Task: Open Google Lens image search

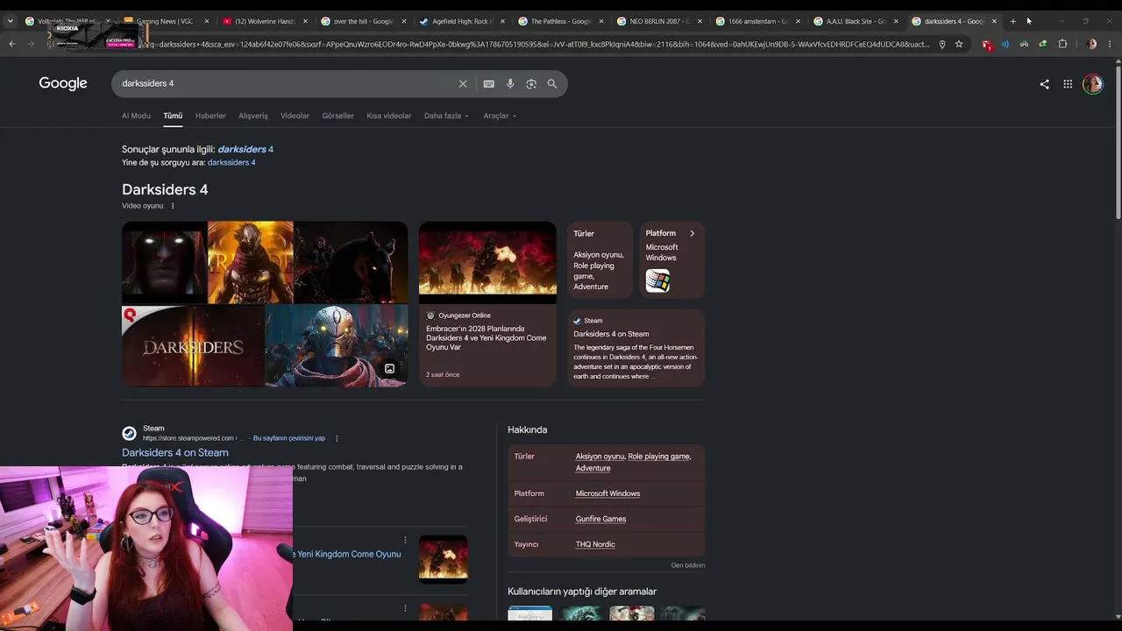Action: point(531,83)
